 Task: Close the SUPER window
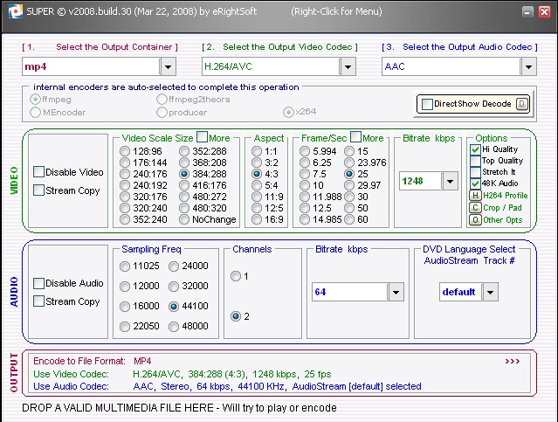tap(545, 11)
